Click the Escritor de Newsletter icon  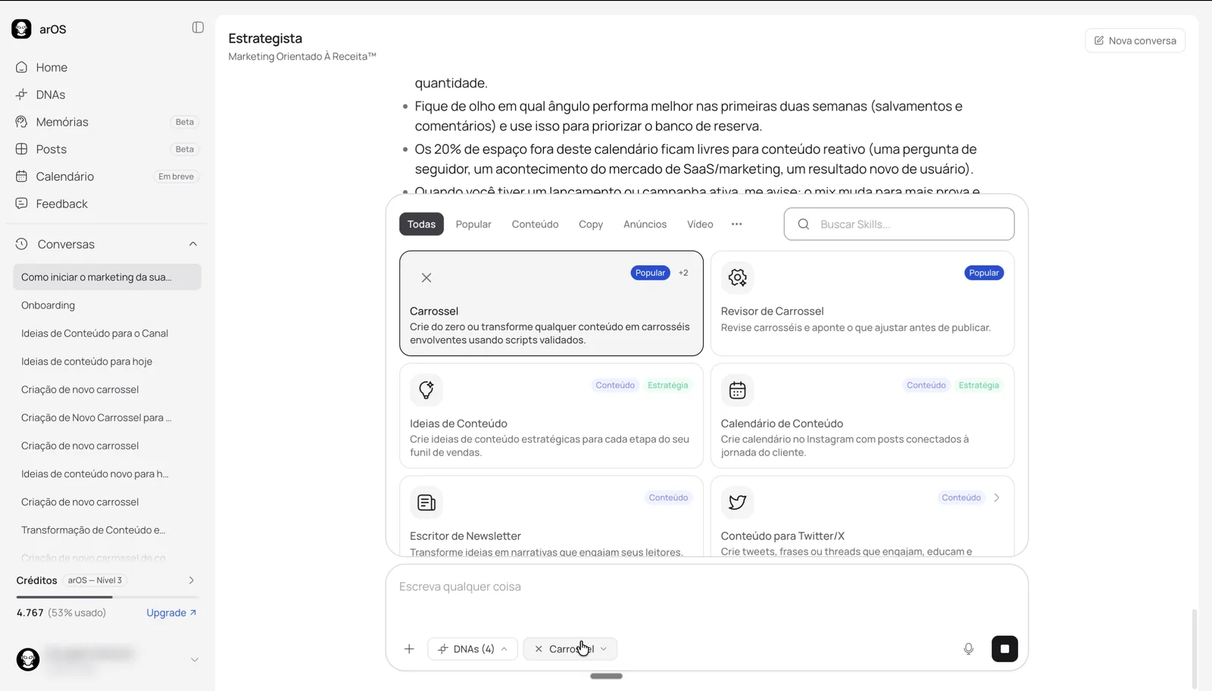tap(426, 502)
